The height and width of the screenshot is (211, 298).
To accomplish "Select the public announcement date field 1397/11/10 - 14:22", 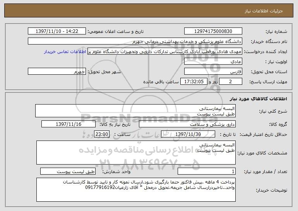I will (x=57, y=31).
